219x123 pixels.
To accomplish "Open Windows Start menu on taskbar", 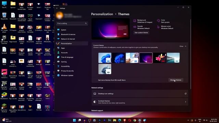I will [75, 120].
